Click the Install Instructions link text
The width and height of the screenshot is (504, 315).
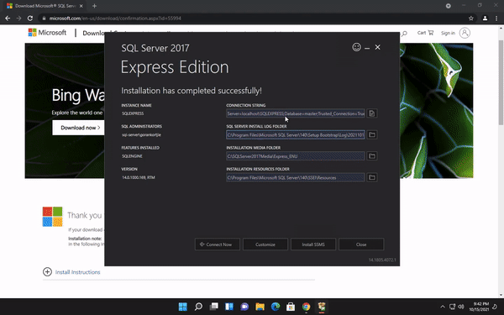click(77, 272)
